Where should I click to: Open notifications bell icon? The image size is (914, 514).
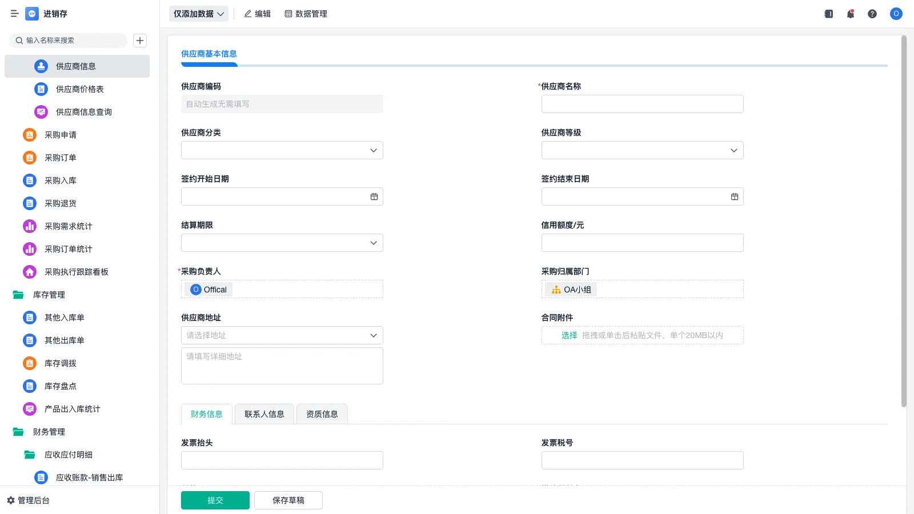click(x=851, y=14)
